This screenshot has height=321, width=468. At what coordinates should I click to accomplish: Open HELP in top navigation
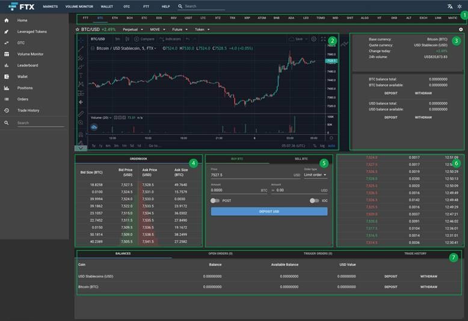[165, 7]
